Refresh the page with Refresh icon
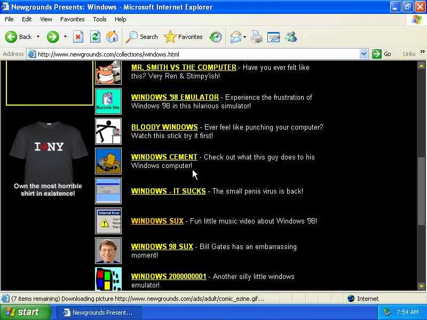Image resolution: width=427 pixels, height=320 pixels. pos(96,37)
